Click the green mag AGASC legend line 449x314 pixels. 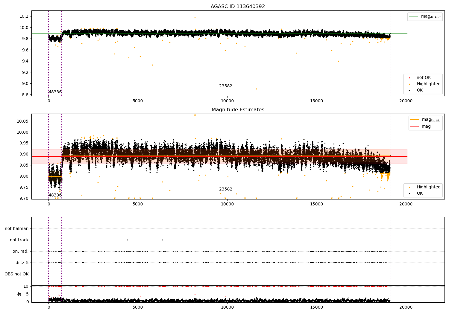pyautogui.click(x=414, y=16)
